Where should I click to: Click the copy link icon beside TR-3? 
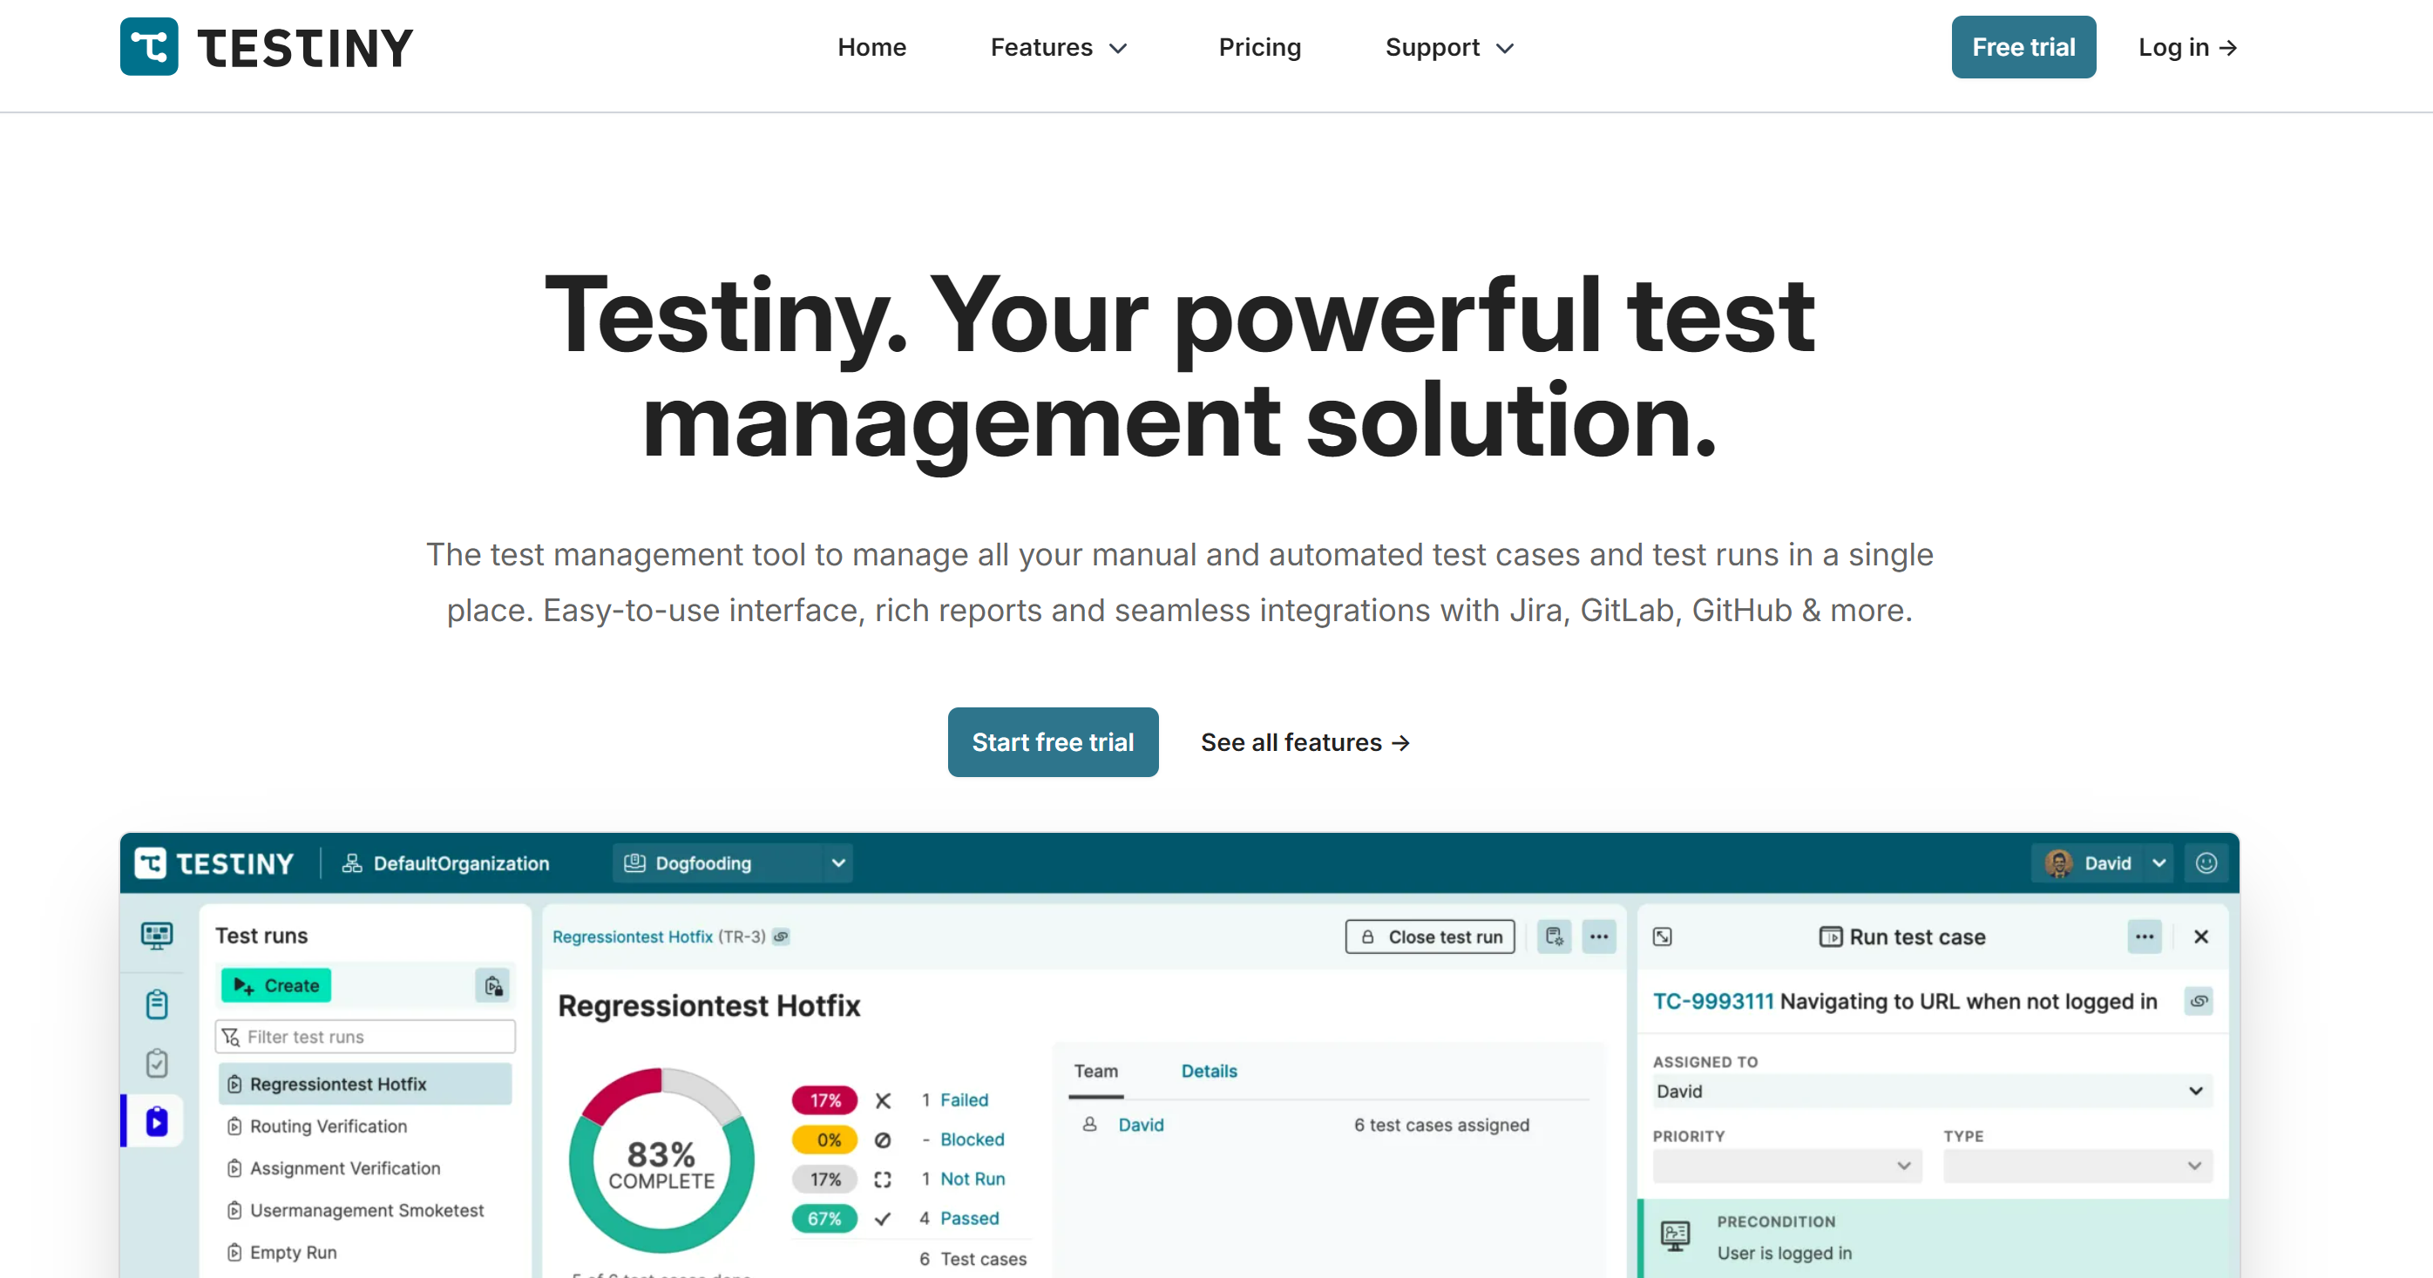point(781,937)
